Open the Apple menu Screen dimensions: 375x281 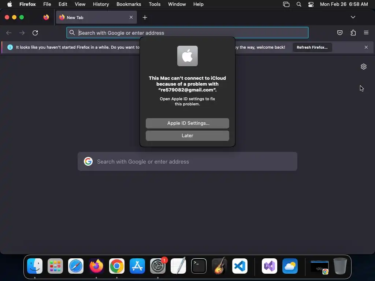click(x=10, y=4)
